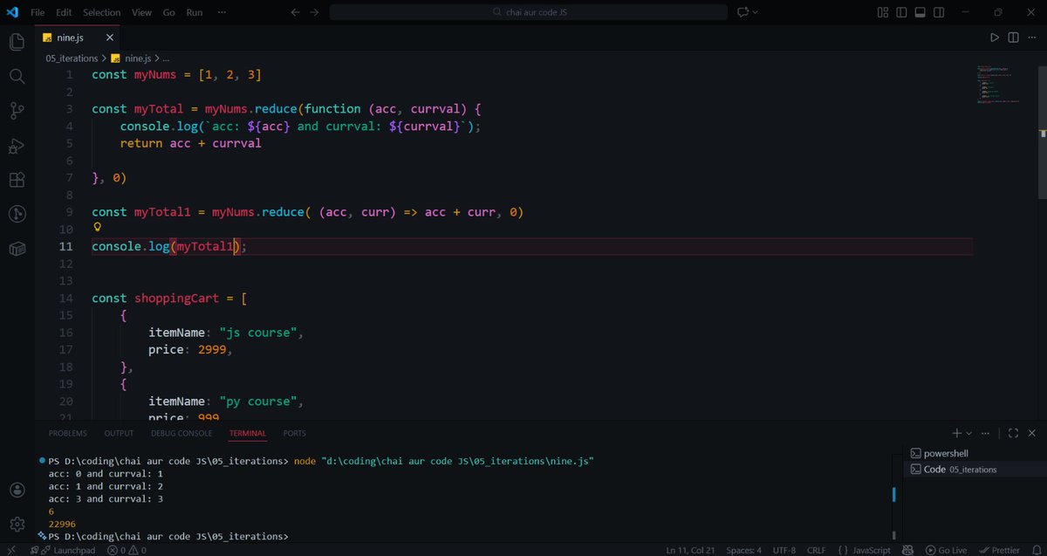Click the line number 14 in the gutter
This screenshot has height=556, width=1047.
tap(67, 298)
